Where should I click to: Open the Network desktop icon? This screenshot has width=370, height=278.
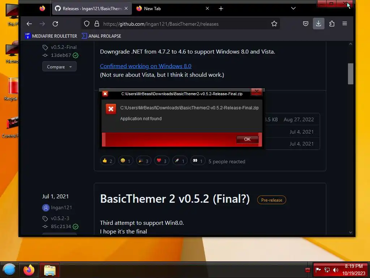point(12,52)
